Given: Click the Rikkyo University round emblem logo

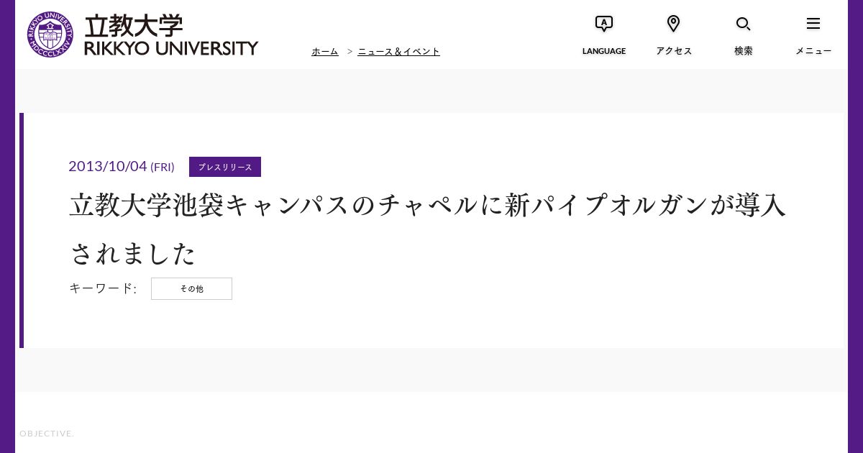Looking at the screenshot, I should pos(50,35).
